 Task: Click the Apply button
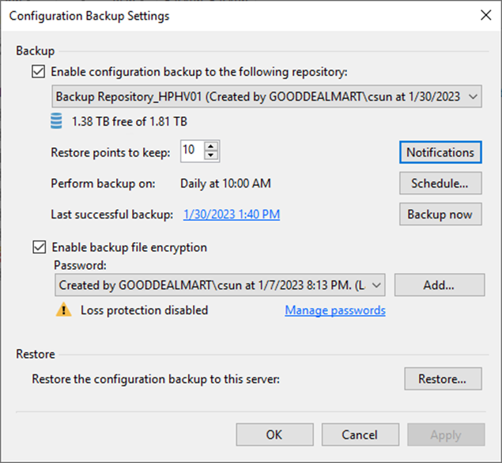point(446,435)
